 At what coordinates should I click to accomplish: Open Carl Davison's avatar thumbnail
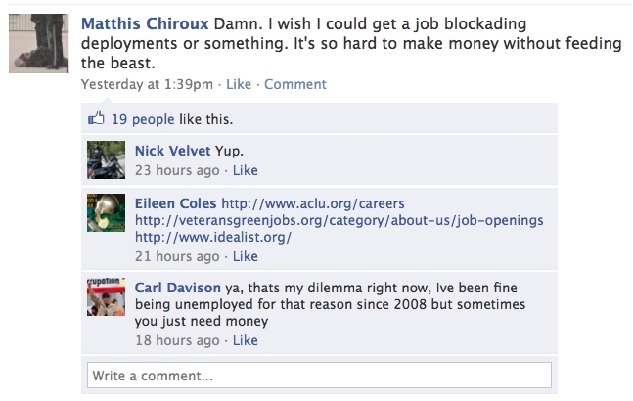click(105, 296)
